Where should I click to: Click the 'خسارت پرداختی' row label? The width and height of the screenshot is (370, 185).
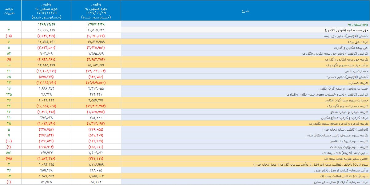click(x=358, y=71)
